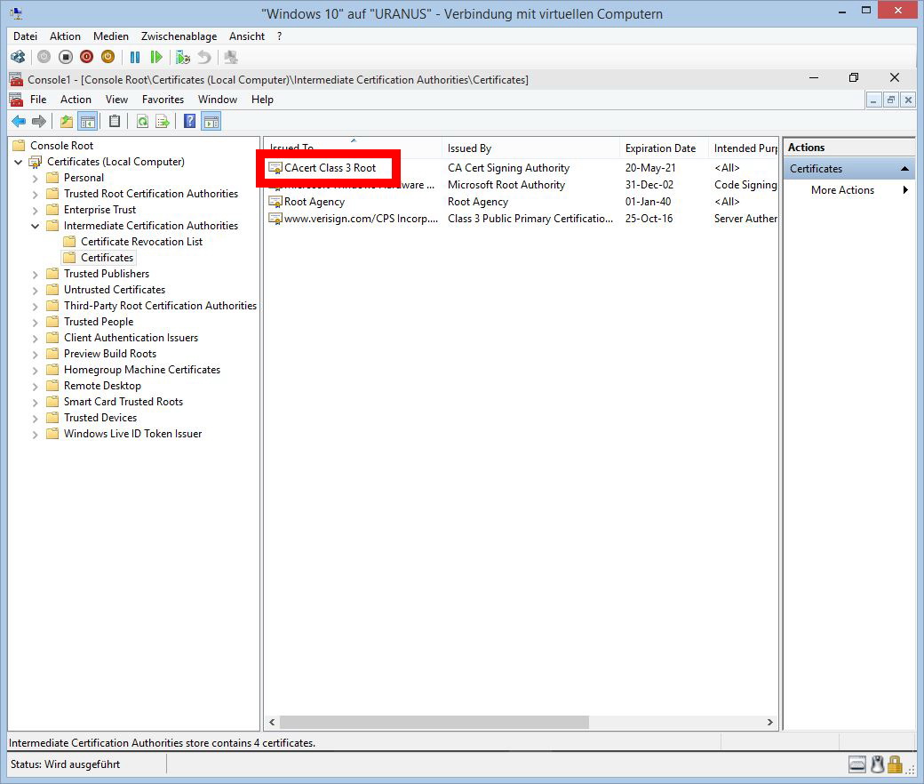
Task: Open the More Actions submenu arrow
Action: [905, 190]
